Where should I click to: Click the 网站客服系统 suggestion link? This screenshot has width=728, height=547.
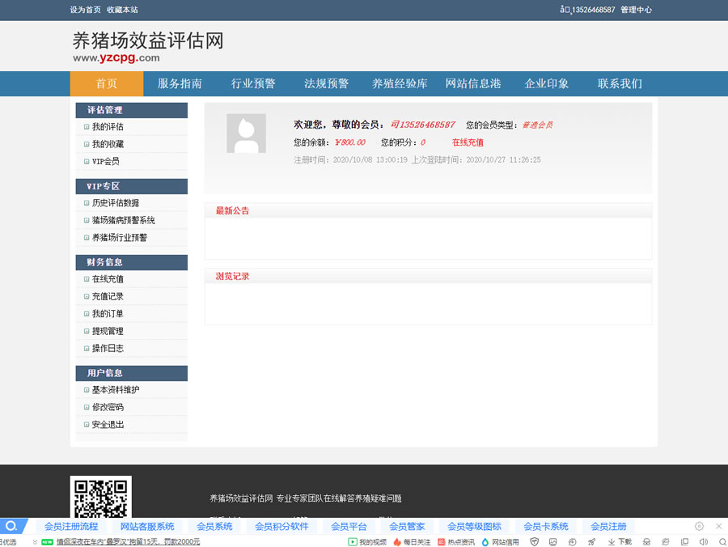pos(147,527)
